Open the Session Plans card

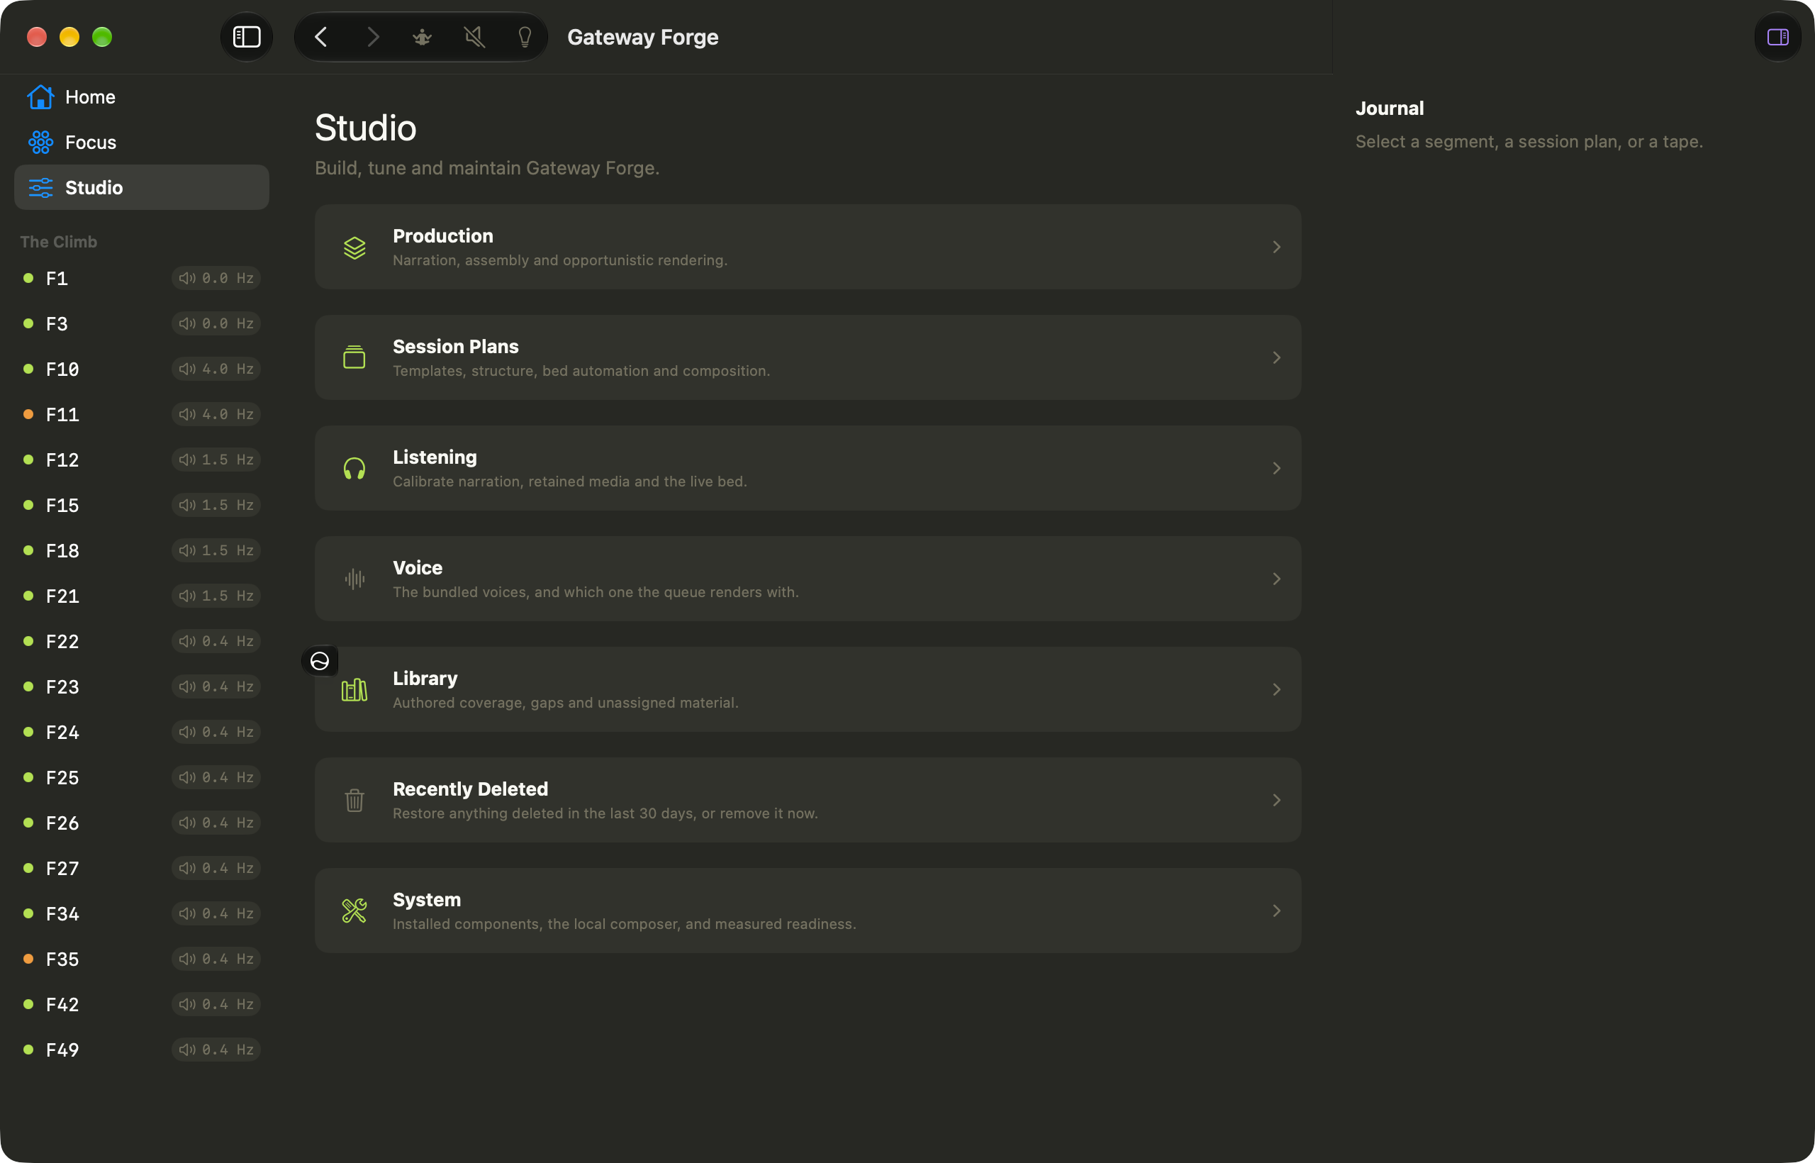(808, 357)
